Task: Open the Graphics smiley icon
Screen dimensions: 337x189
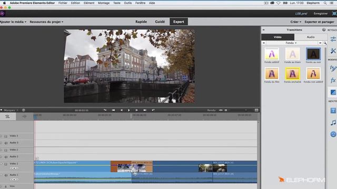Action: pos(333,134)
